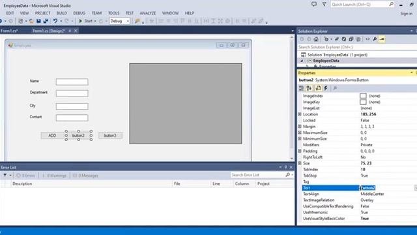Click the feedback speech bubble icon
This screenshot has height=235, width=417.
pyautogui.click(x=314, y=5)
